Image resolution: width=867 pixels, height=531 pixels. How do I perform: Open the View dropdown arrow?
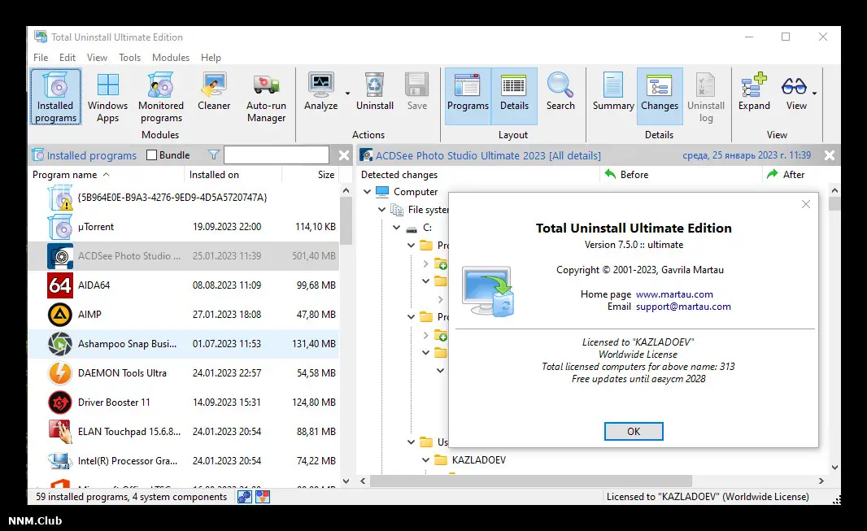click(814, 93)
